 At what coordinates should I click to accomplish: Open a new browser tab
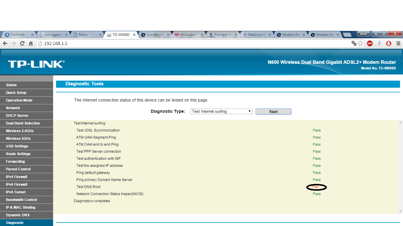[347, 35]
